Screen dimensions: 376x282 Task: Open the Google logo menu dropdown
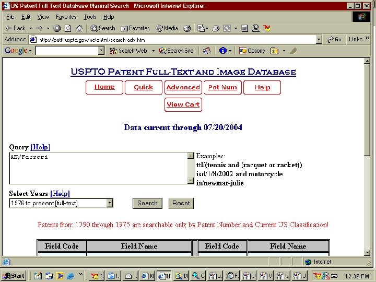coord(30,51)
